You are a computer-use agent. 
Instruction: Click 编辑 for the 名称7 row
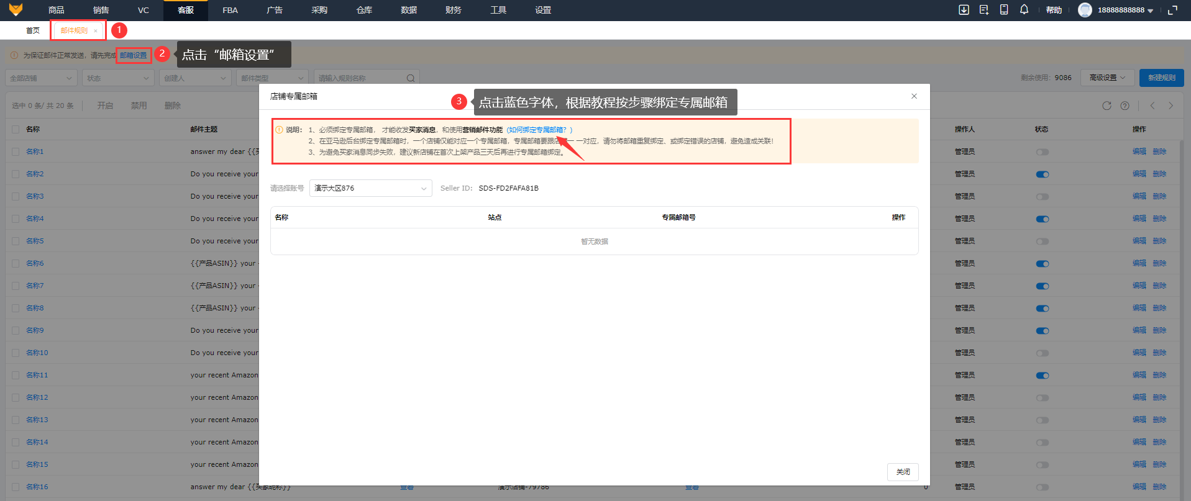1139,286
